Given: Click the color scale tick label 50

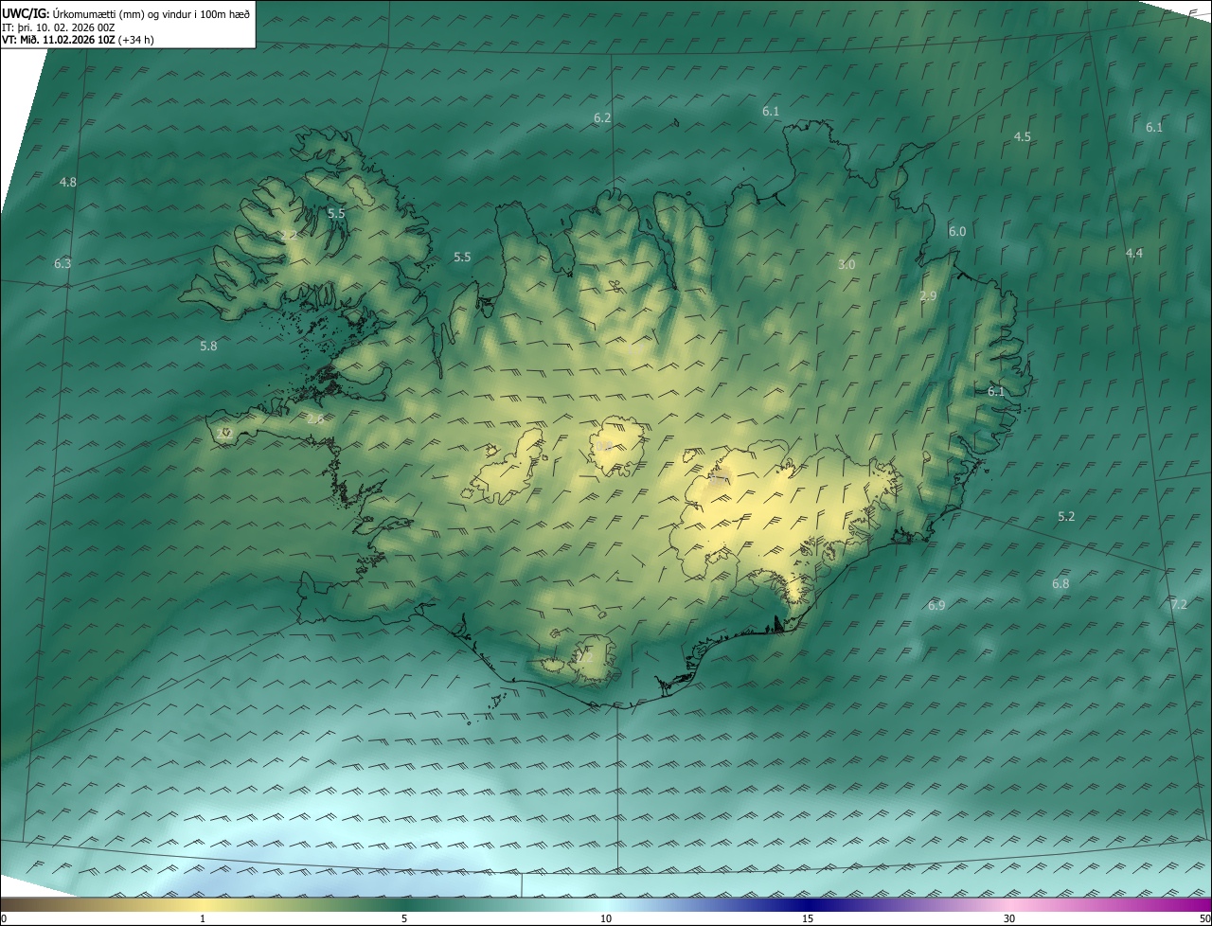Looking at the screenshot, I should pos(1204,918).
